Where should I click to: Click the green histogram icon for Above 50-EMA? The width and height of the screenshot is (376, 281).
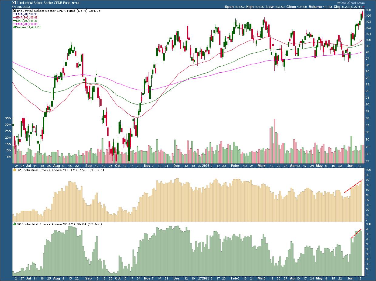pos(14,224)
